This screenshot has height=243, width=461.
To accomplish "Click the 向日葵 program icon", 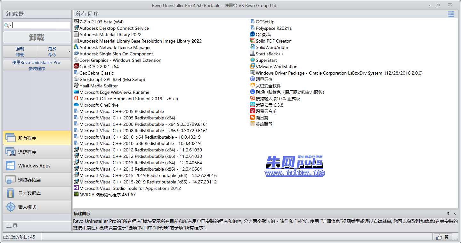I will (253, 117).
